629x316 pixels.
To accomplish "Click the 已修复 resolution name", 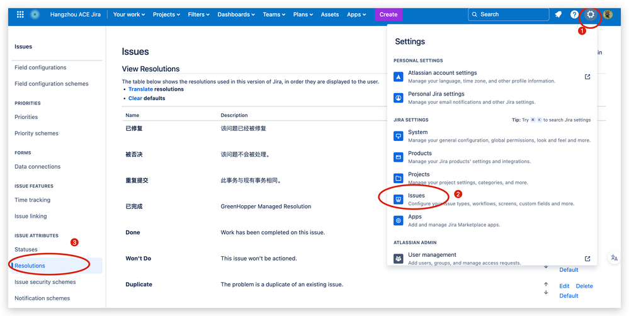I will pos(134,128).
